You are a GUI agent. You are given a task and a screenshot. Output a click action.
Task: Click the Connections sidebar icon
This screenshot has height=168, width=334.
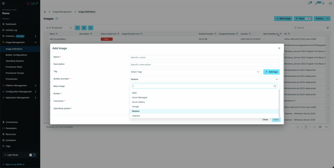click(x=3, y=122)
